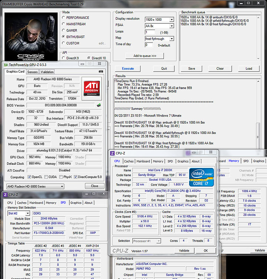This screenshot has width=267, height=279.
Task: Open the Map dropdown showing frost flythrough
Action: click(171, 39)
